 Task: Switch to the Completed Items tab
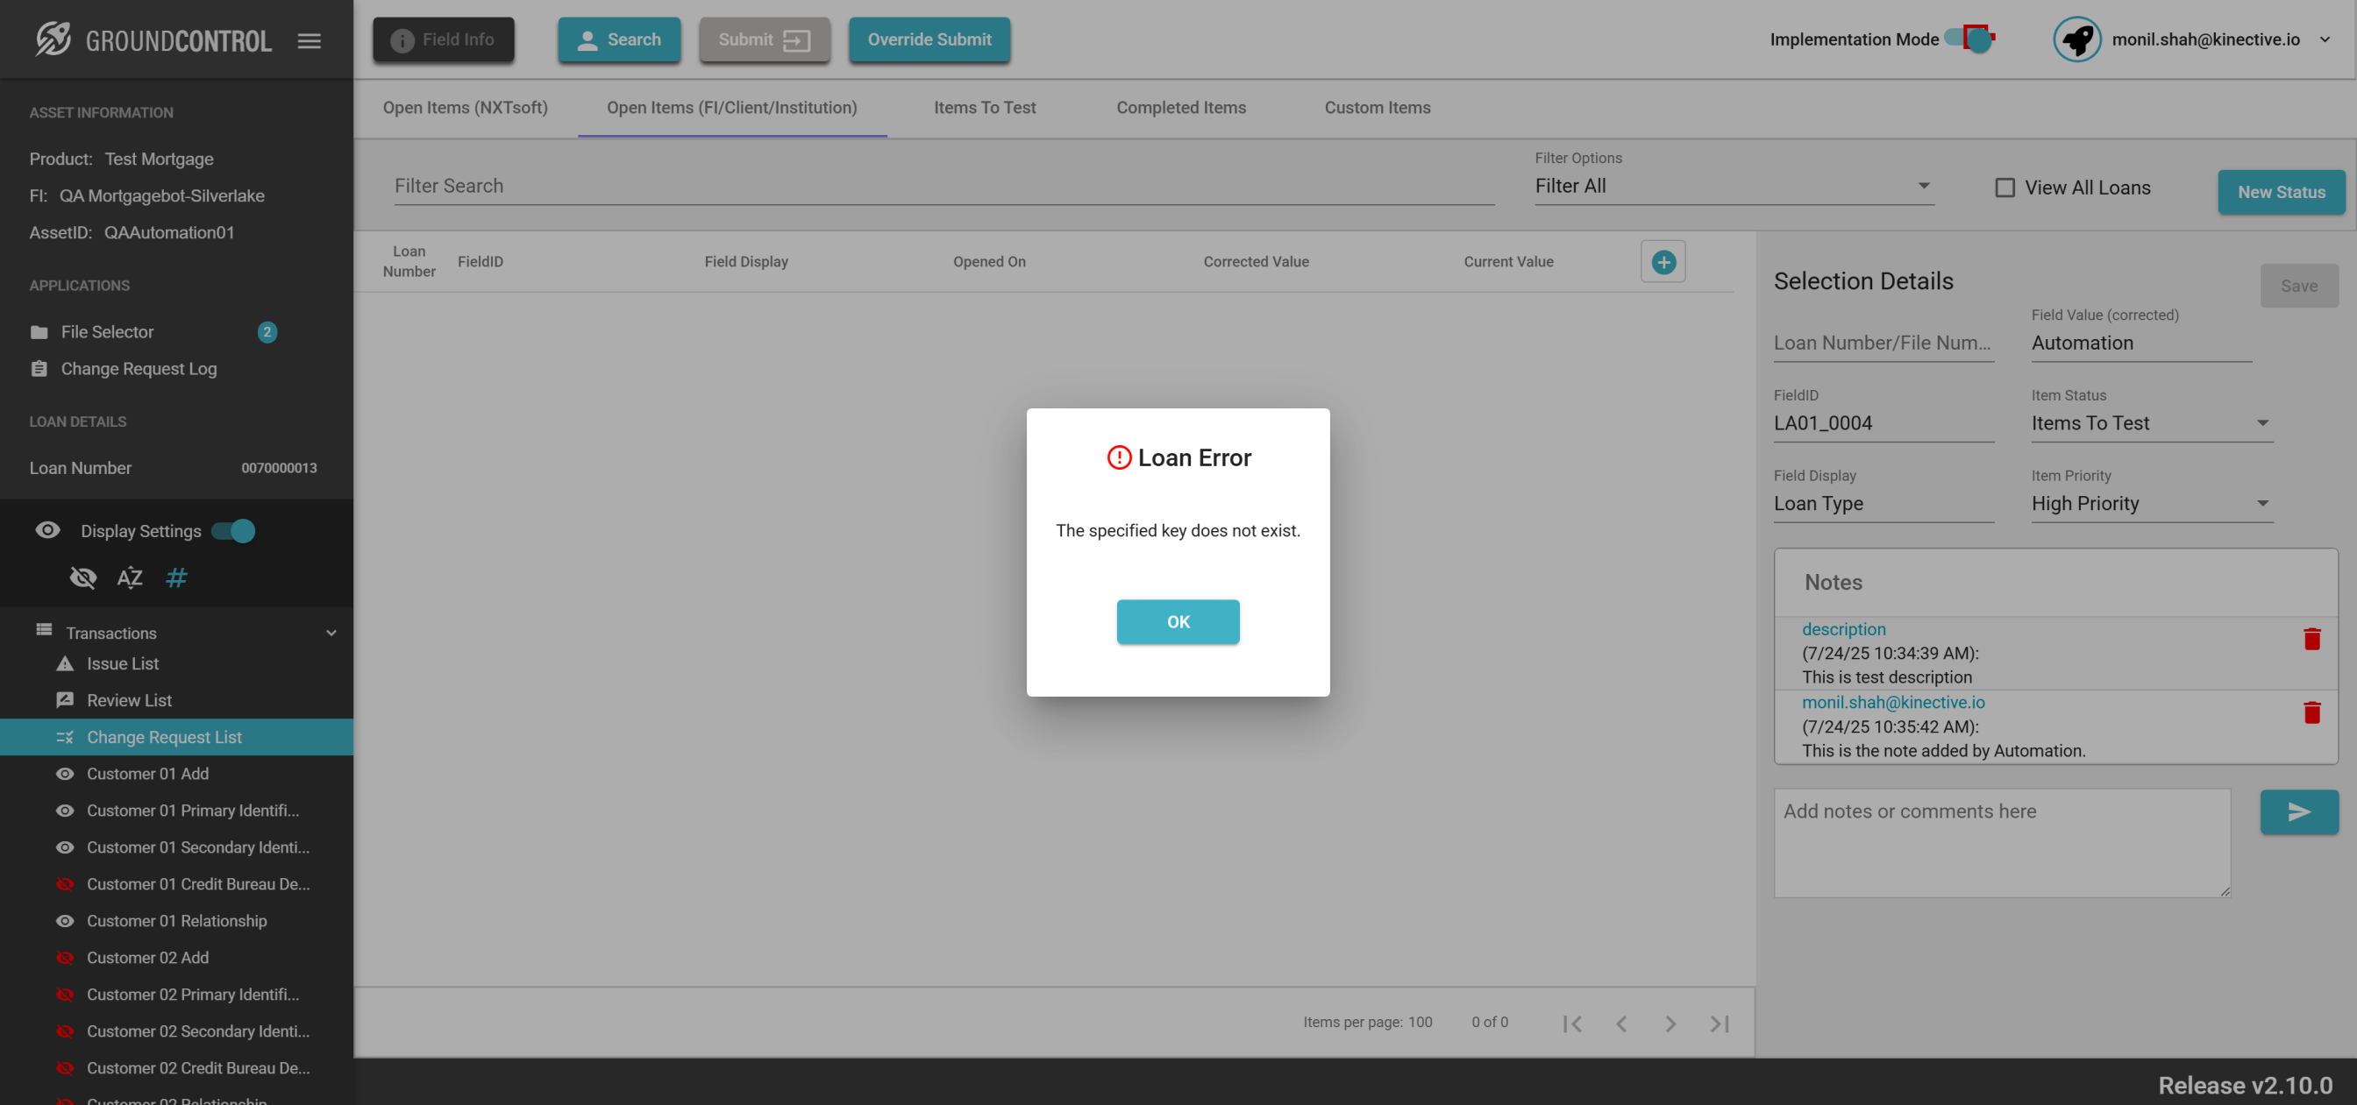point(1180,108)
